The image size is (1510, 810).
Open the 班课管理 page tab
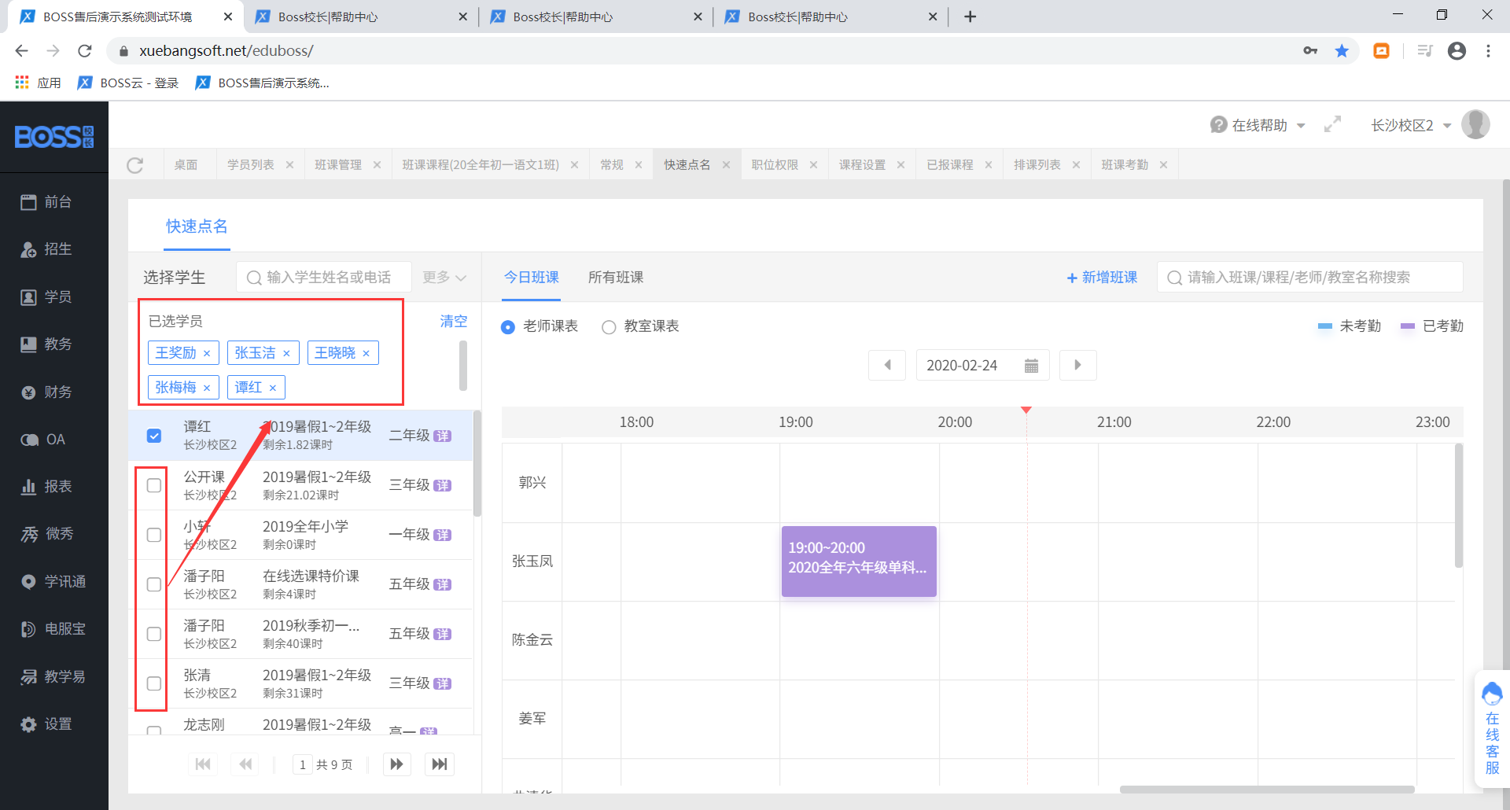click(338, 164)
